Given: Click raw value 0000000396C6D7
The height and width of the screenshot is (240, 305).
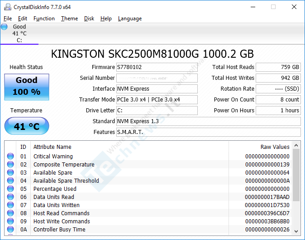Looking at the screenshot, I should click(267, 213).
